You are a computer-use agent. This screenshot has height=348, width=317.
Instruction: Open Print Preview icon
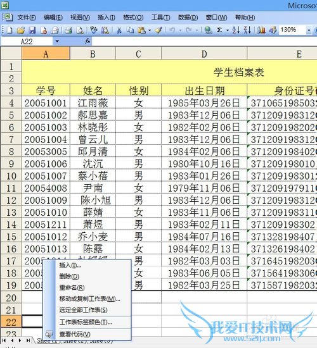pyautogui.click(x=80, y=30)
